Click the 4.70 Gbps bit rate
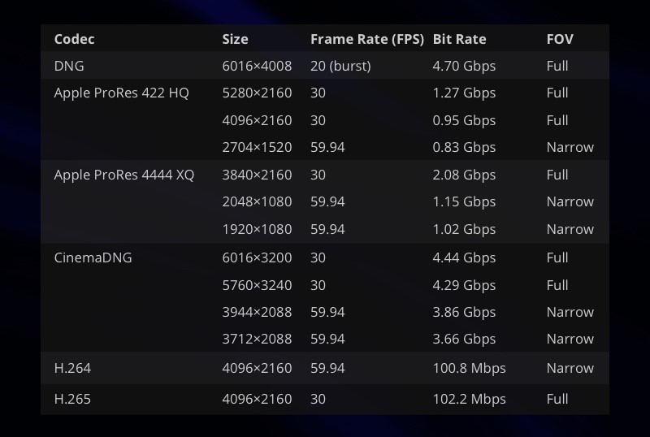The height and width of the screenshot is (437, 650). [x=464, y=66]
